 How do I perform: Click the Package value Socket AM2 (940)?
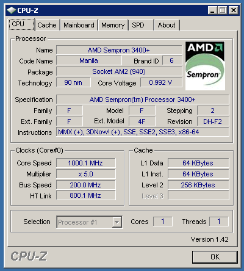[119, 71]
